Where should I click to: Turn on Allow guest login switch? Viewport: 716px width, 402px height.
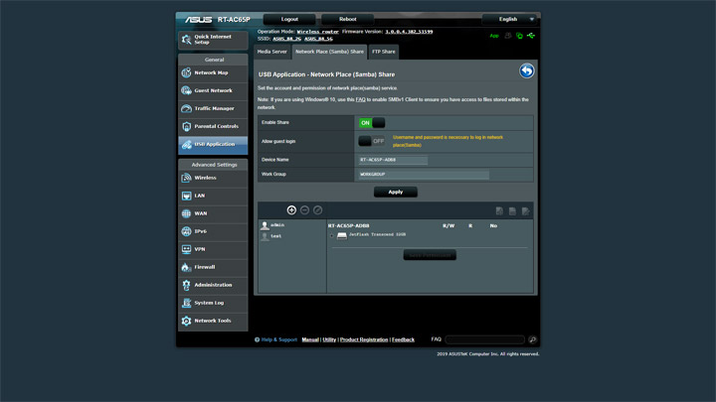(x=372, y=141)
